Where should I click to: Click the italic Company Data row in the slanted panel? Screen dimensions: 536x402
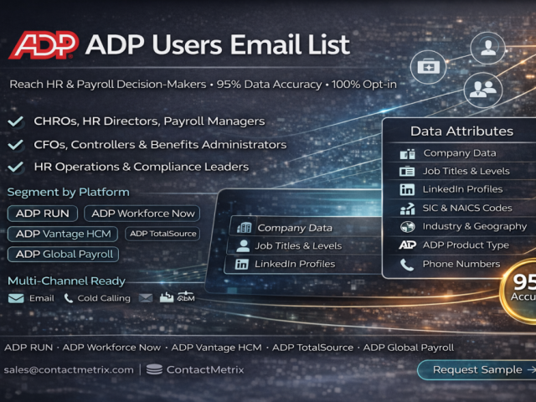[306, 228]
